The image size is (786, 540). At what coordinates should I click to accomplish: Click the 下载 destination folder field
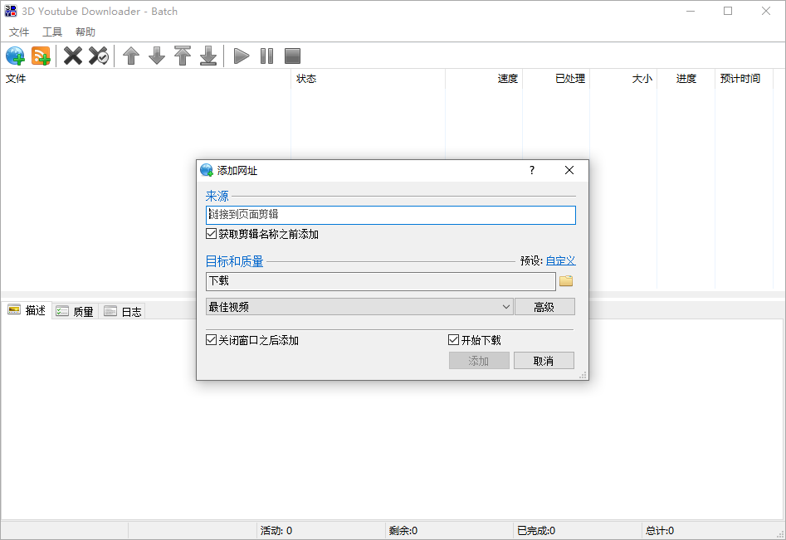(x=380, y=281)
